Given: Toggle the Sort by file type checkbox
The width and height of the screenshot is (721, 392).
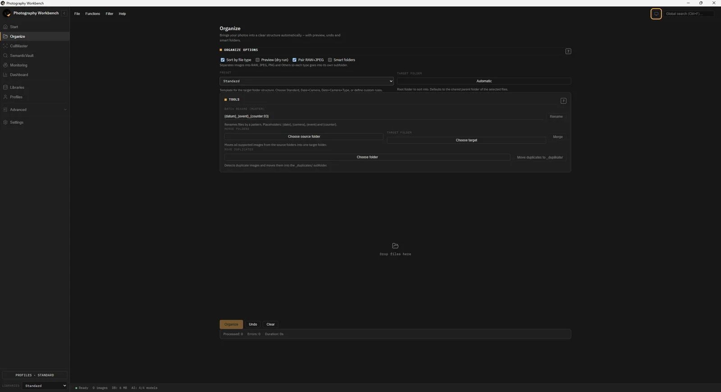Looking at the screenshot, I should pos(223,60).
